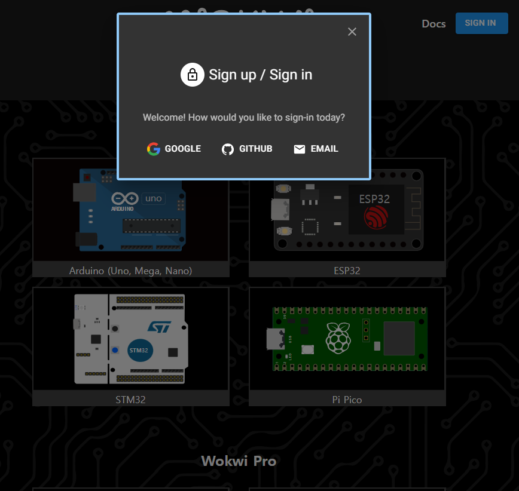The image size is (519, 491).
Task: Click the 'Welcome! How would you like' message
Action: click(244, 118)
